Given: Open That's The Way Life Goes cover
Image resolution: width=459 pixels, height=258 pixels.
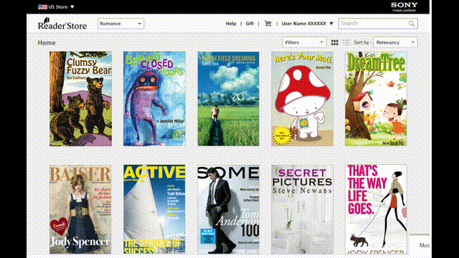Looking at the screenshot, I should point(376,209).
